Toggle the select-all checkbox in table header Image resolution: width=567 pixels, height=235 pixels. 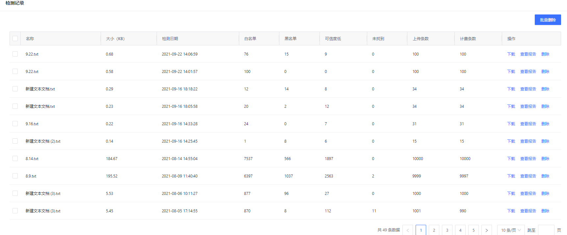point(15,38)
